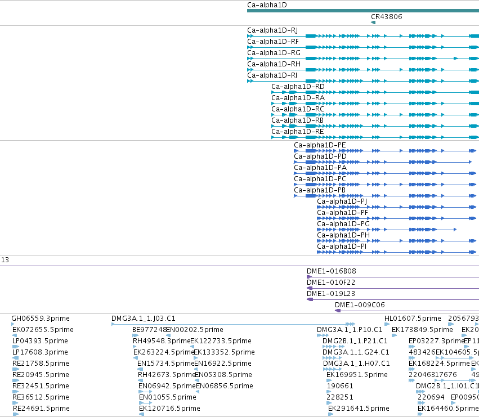Click the track label 13

click(x=5, y=260)
